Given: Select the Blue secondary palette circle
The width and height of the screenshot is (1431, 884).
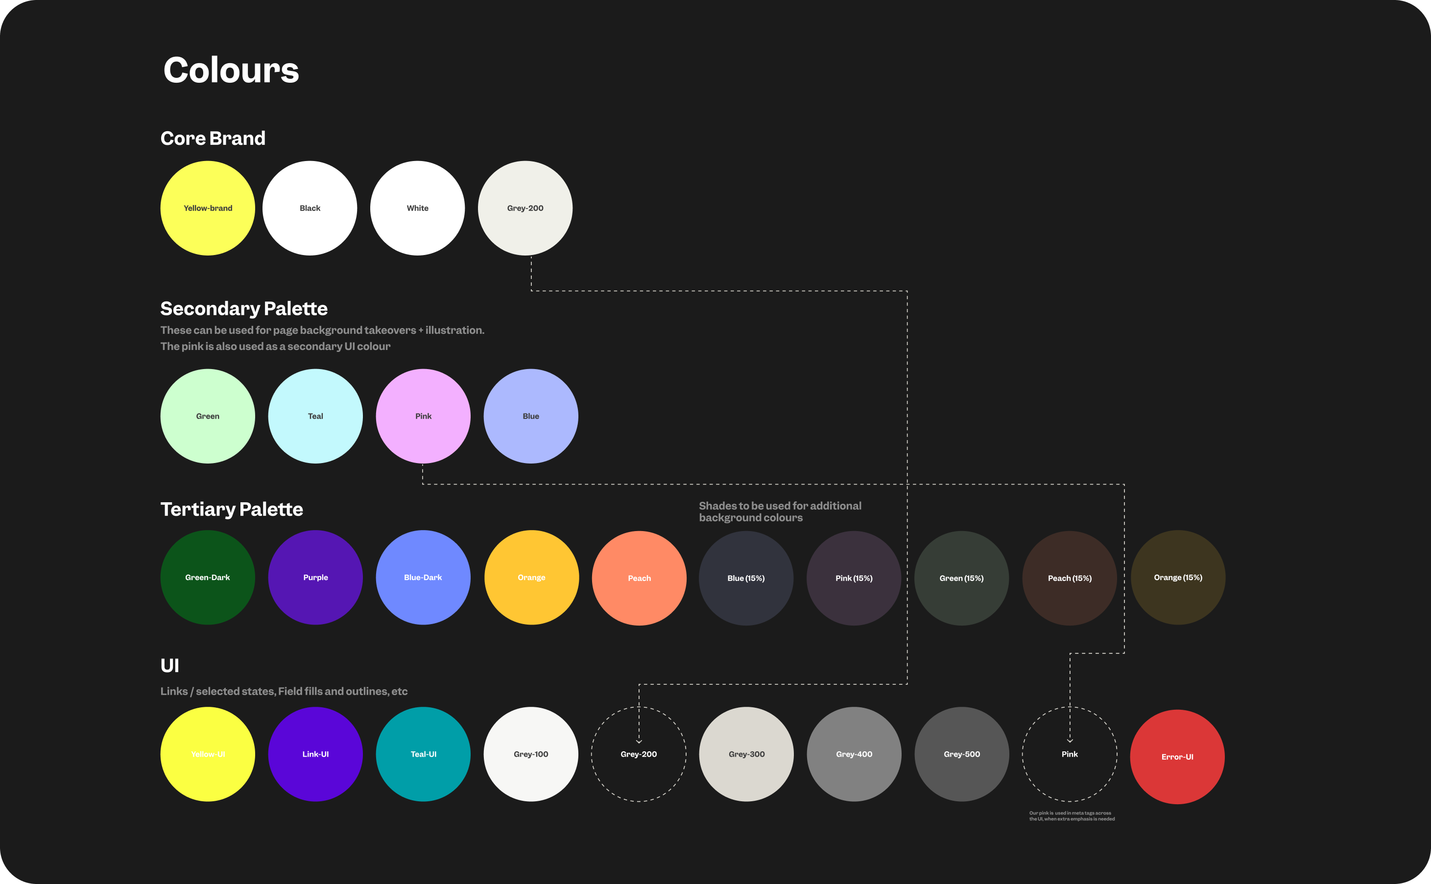Looking at the screenshot, I should tap(530, 416).
